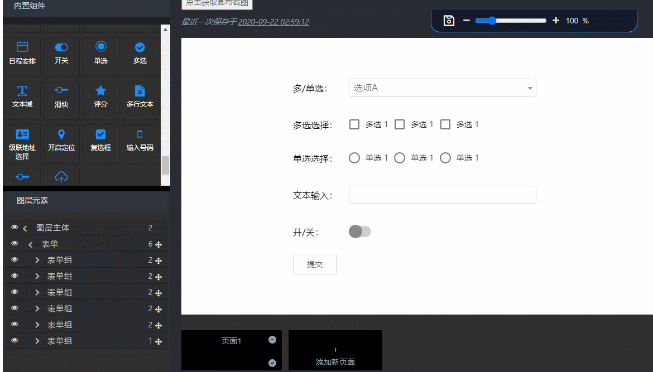The width and height of the screenshot is (653, 372).
Task: Collapse the 表单 layer tree node
Action: click(x=31, y=244)
